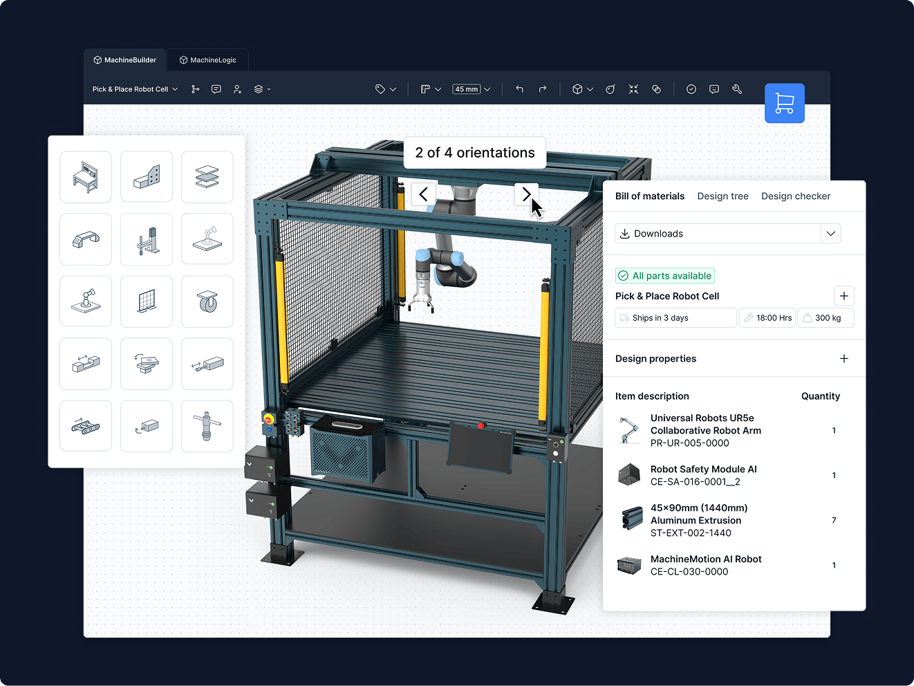This screenshot has height=686, width=914.
Task: Open the tag dropdown
Action: (386, 89)
